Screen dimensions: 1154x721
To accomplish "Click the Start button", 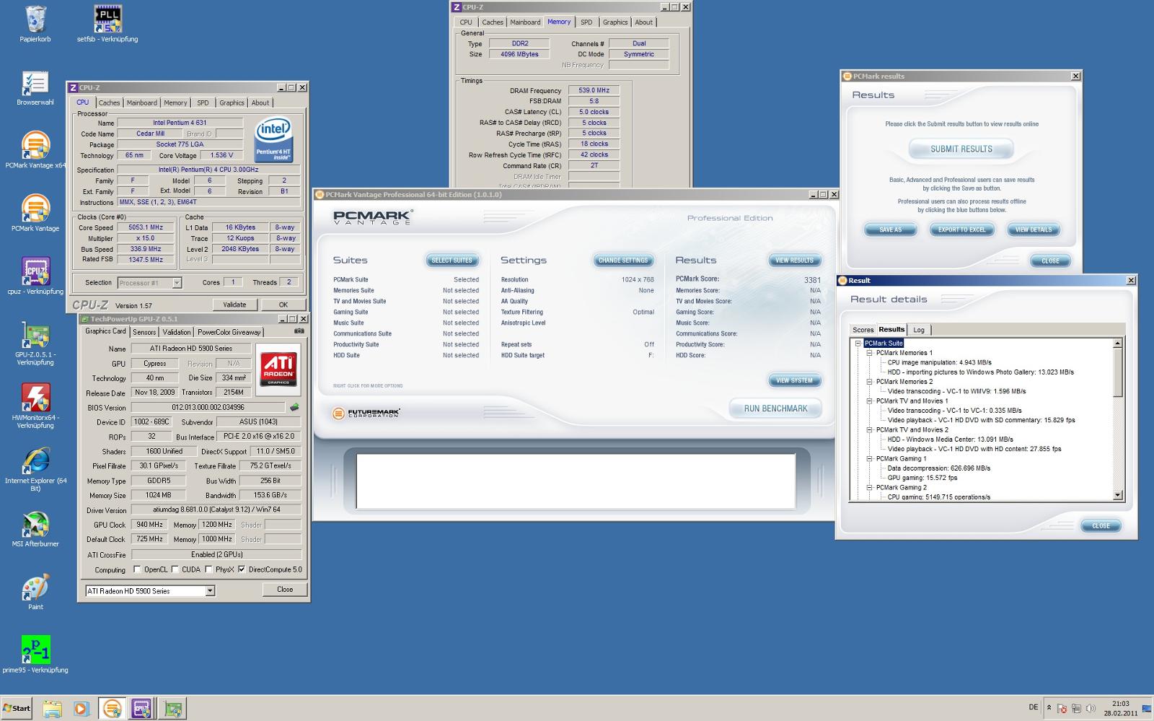I will 17,709.
